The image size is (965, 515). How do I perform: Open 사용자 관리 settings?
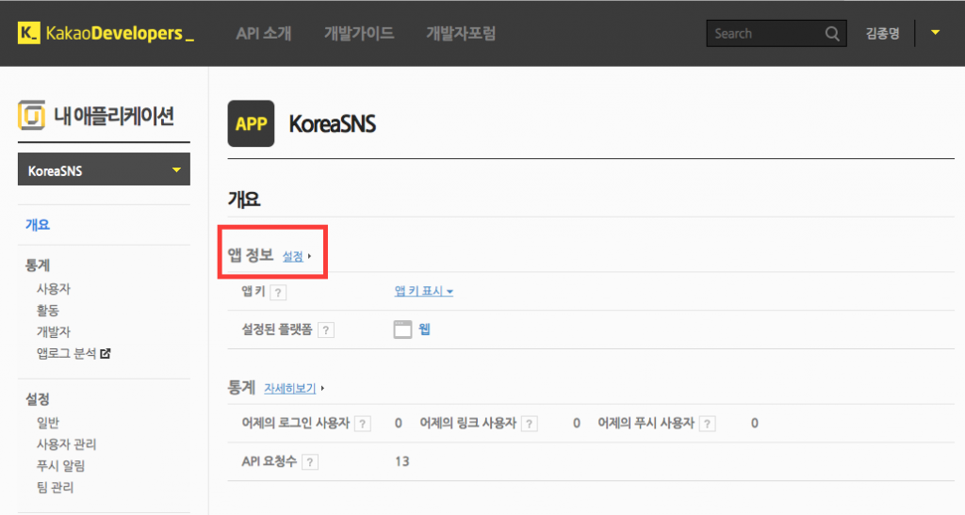[x=67, y=444]
